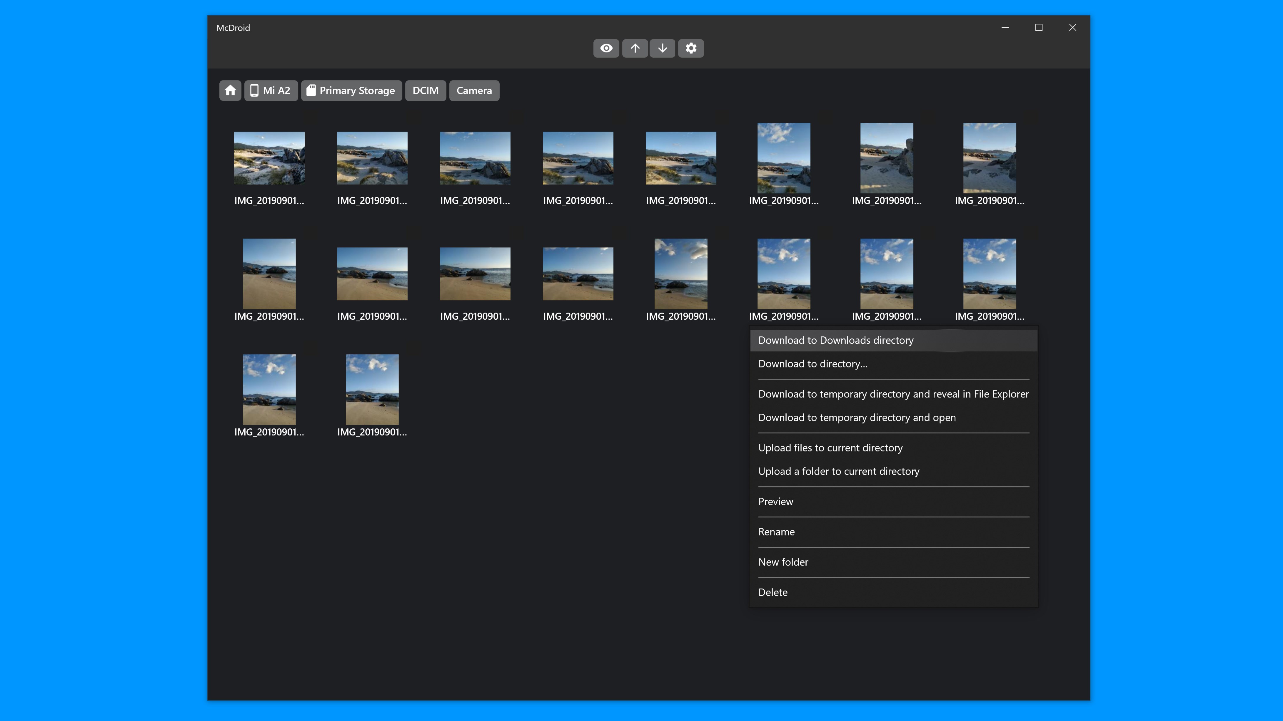The height and width of the screenshot is (721, 1283).
Task: Create New folder from context menu
Action: (783, 562)
